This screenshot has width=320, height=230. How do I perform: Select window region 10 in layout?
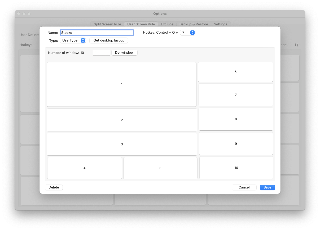(x=236, y=168)
